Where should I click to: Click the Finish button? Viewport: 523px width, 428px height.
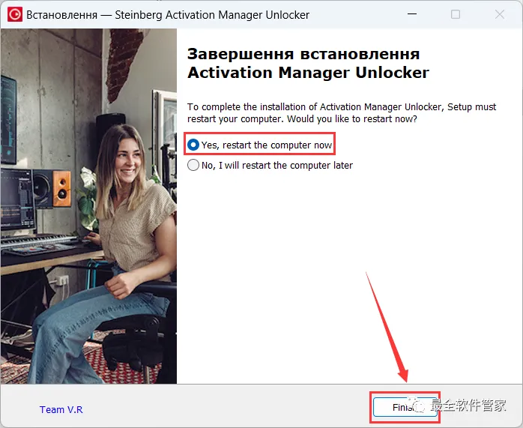point(405,407)
